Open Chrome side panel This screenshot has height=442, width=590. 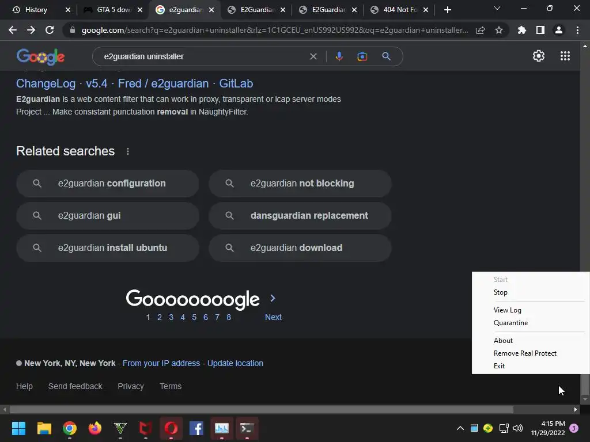click(540, 30)
